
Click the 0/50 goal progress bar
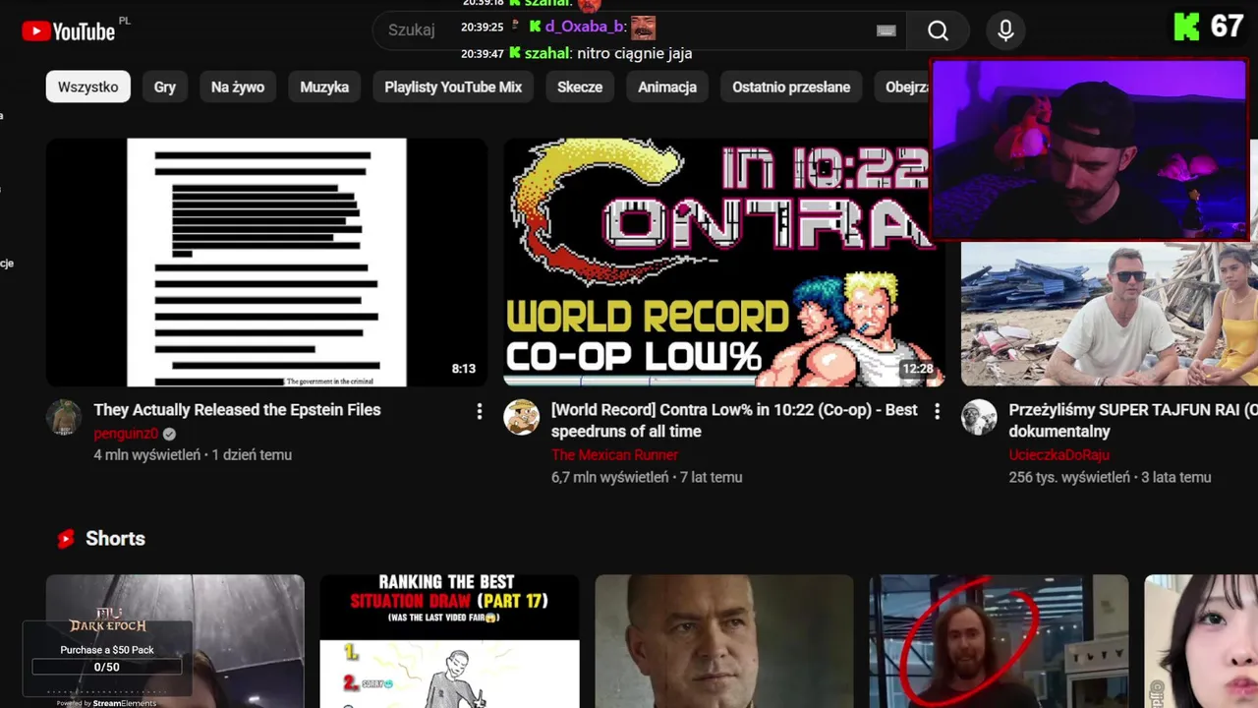pos(106,667)
